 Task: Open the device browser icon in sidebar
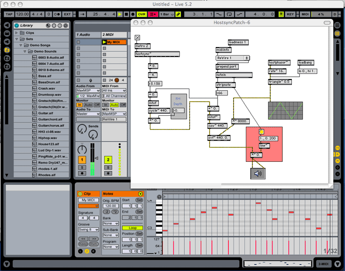[x=7, y=33]
